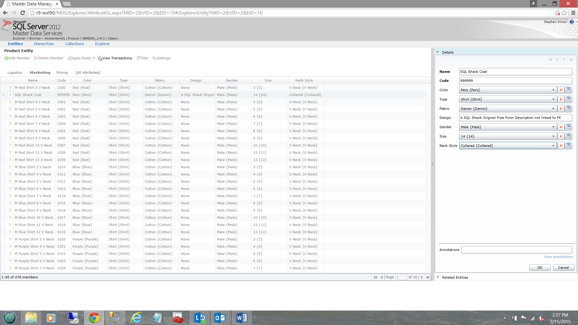This screenshot has width=578, height=325.
Task: Click into the Annotations text field
Action: 516,250
